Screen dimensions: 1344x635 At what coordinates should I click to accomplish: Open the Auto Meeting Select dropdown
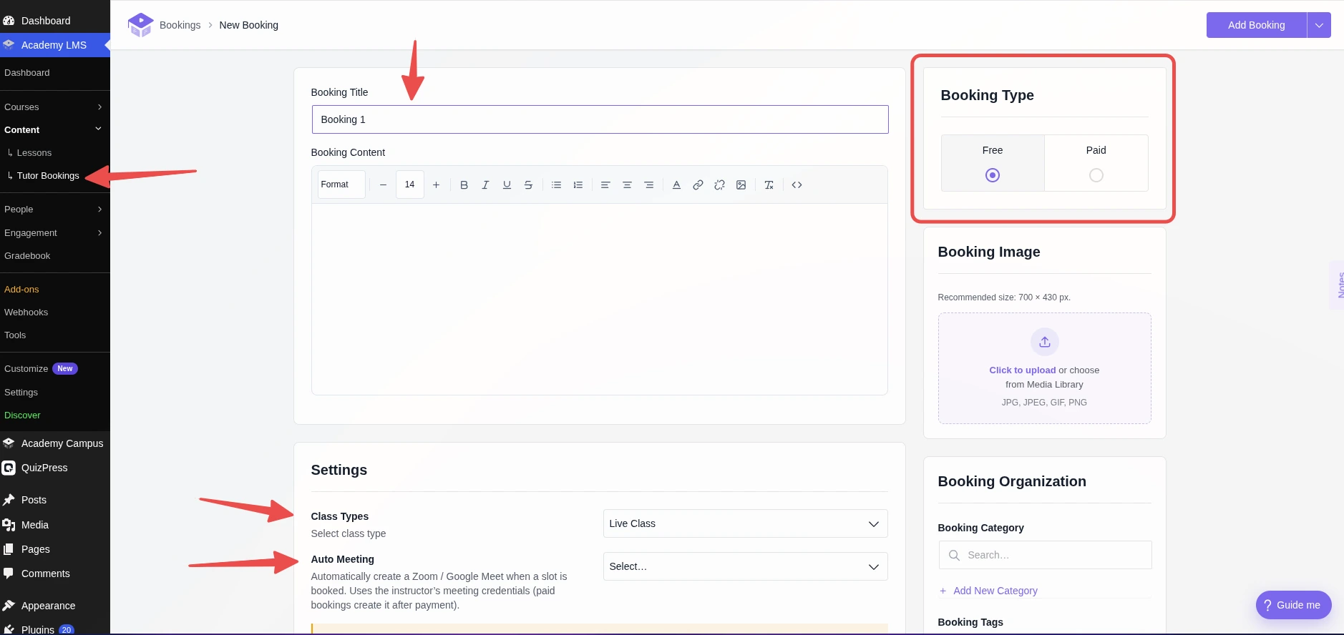[745, 566]
